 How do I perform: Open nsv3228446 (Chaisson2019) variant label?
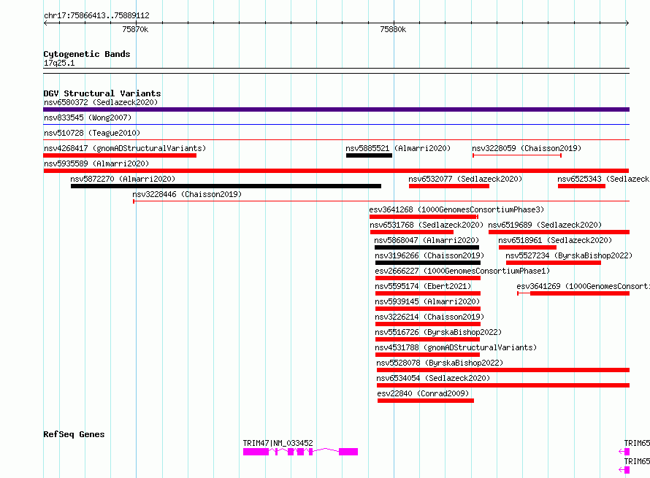187,194
